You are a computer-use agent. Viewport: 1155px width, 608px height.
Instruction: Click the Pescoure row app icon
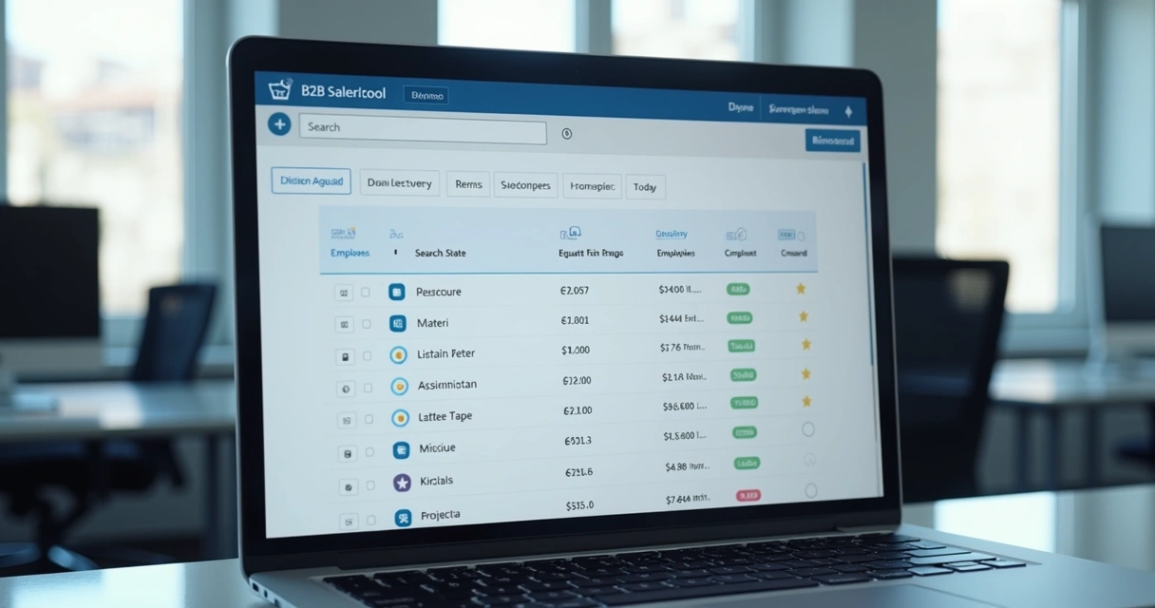click(396, 291)
